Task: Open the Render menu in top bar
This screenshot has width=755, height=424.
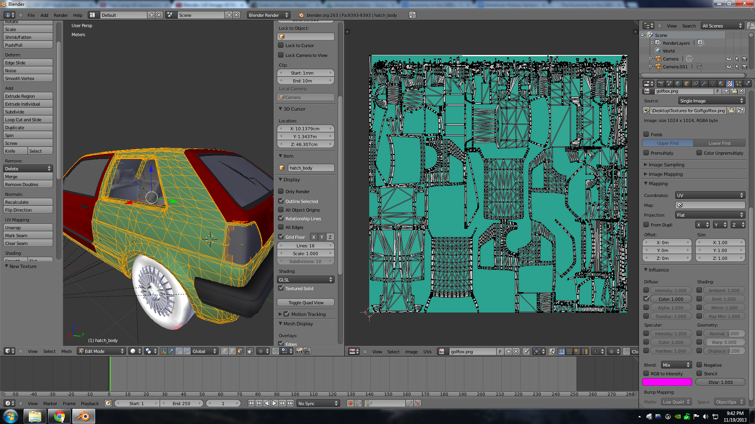Action: tap(61, 15)
